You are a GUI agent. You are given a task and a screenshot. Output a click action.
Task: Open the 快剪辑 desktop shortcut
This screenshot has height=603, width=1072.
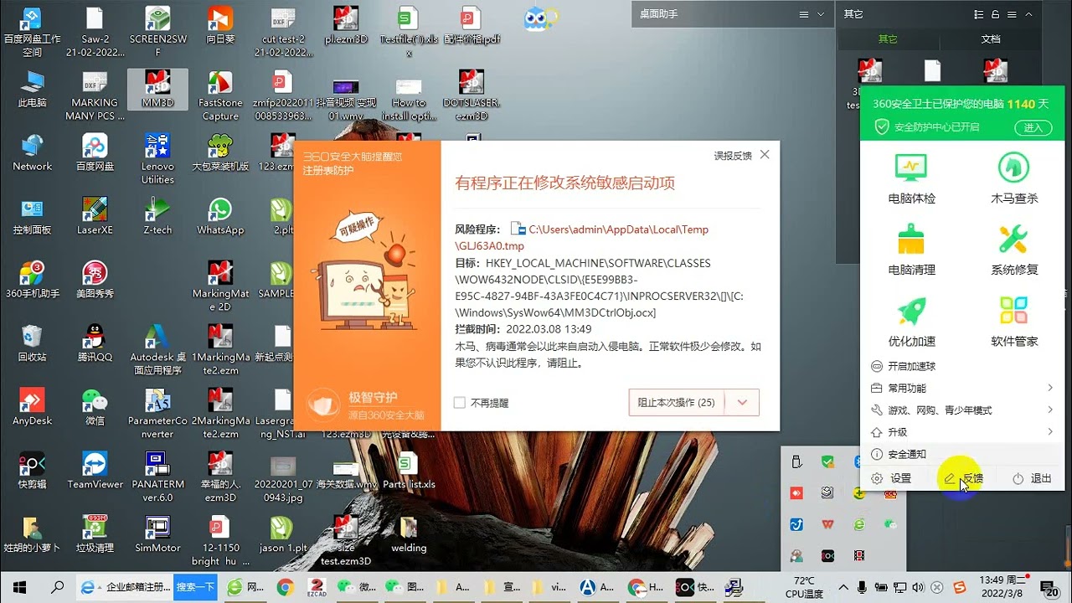tap(32, 471)
